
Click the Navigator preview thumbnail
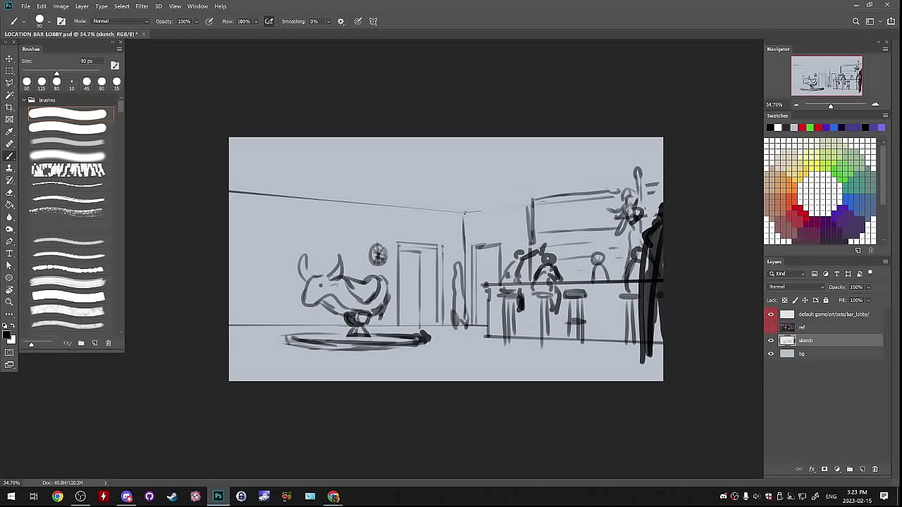(x=826, y=75)
